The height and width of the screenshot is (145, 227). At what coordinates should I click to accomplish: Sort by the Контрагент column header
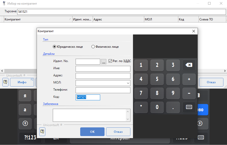37,19
